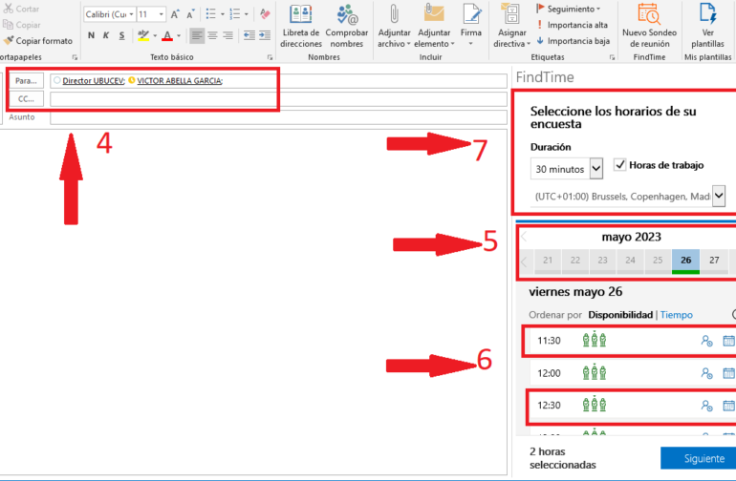Click in the email message body
This screenshot has width=736, height=481.
pyautogui.click(x=253, y=302)
